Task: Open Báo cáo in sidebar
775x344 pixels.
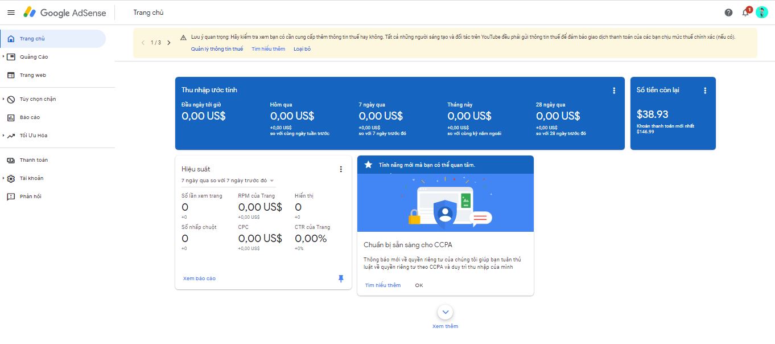Action: pyautogui.click(x=30, y=117)
